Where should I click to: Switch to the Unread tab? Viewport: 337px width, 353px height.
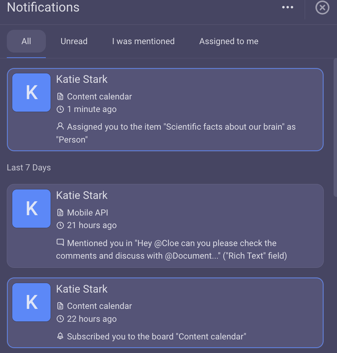tap(74, 41)
